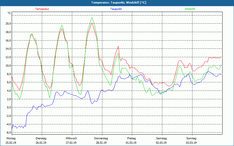The width and height of the screenshot is (234, 146).
Task: Click the 27.02.19 date label
Action: [x=71, y=143]
